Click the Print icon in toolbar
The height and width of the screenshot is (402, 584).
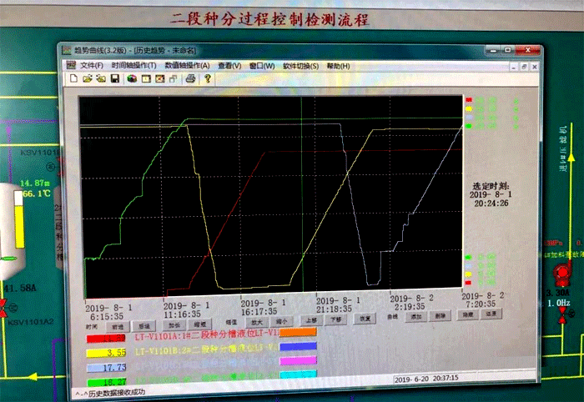[190, 79]
